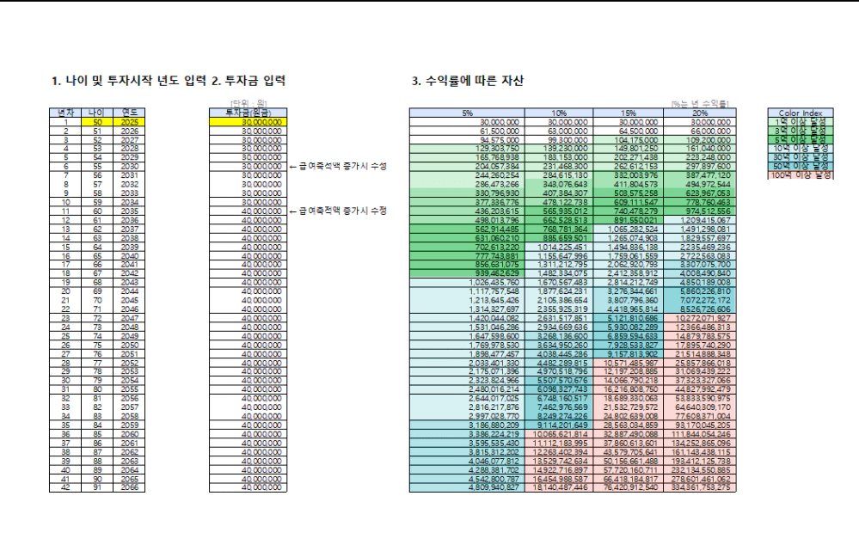Select the asset value '63,000,000'

(x=559, y=131)
